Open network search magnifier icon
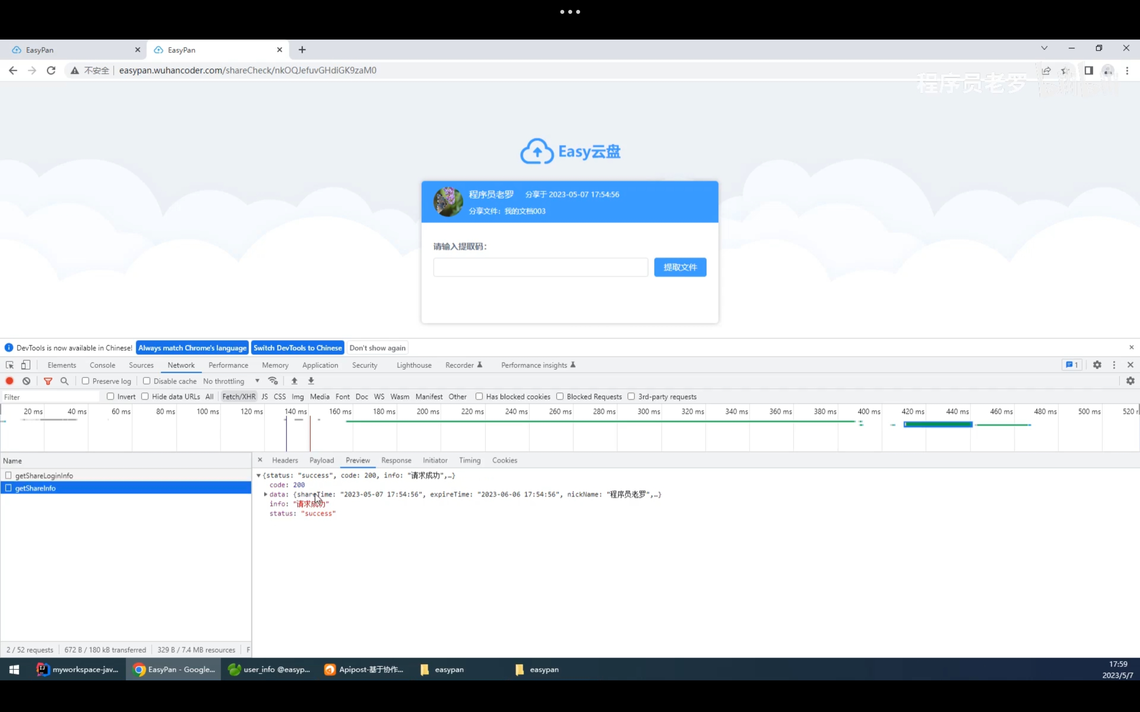 [x=65, y=381]
